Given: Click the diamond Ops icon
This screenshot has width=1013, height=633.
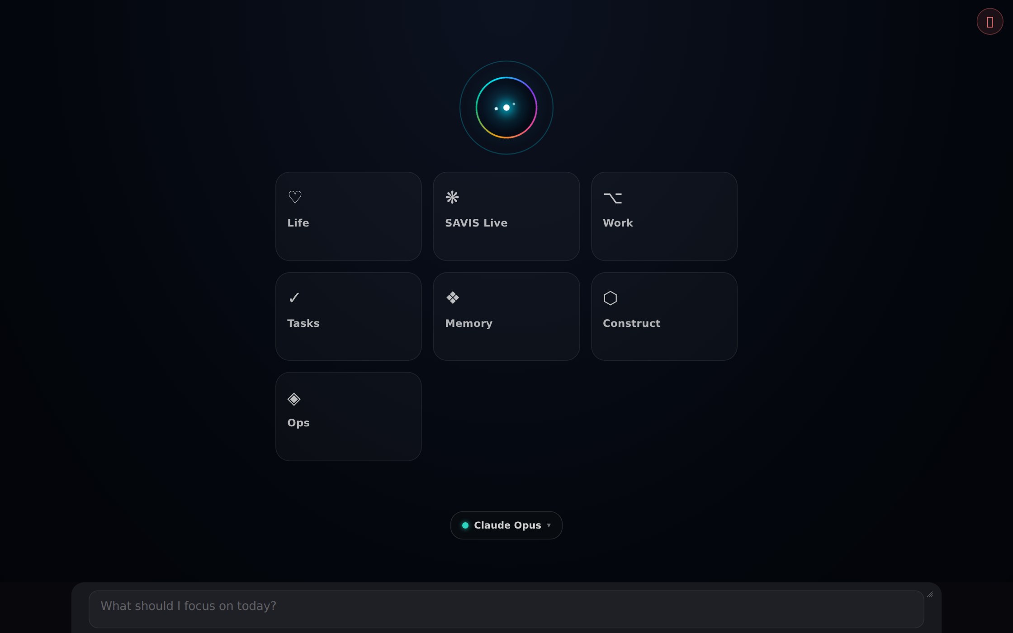Looking at the screenshot, I should click(294, 399).
